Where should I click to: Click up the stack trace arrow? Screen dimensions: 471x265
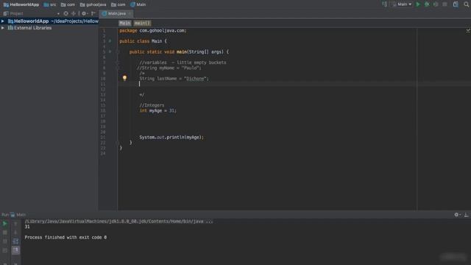(15, 224)
